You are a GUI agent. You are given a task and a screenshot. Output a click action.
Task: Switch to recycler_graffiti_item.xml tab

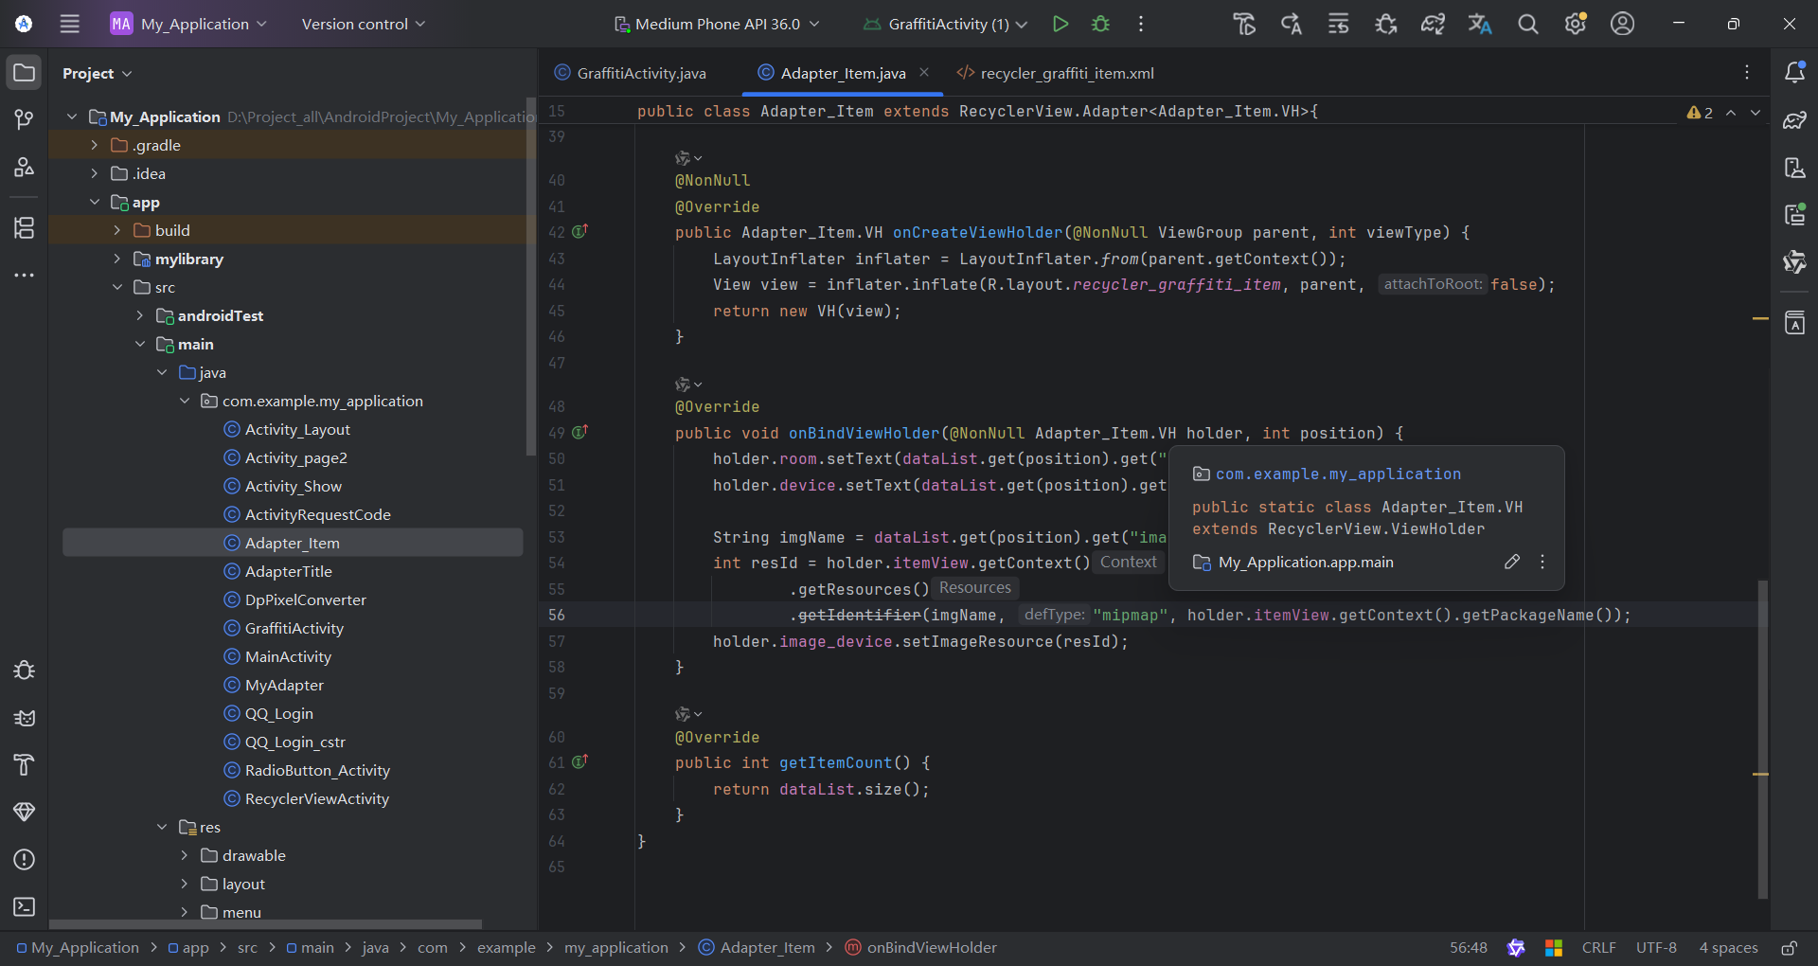[1066, 73]
